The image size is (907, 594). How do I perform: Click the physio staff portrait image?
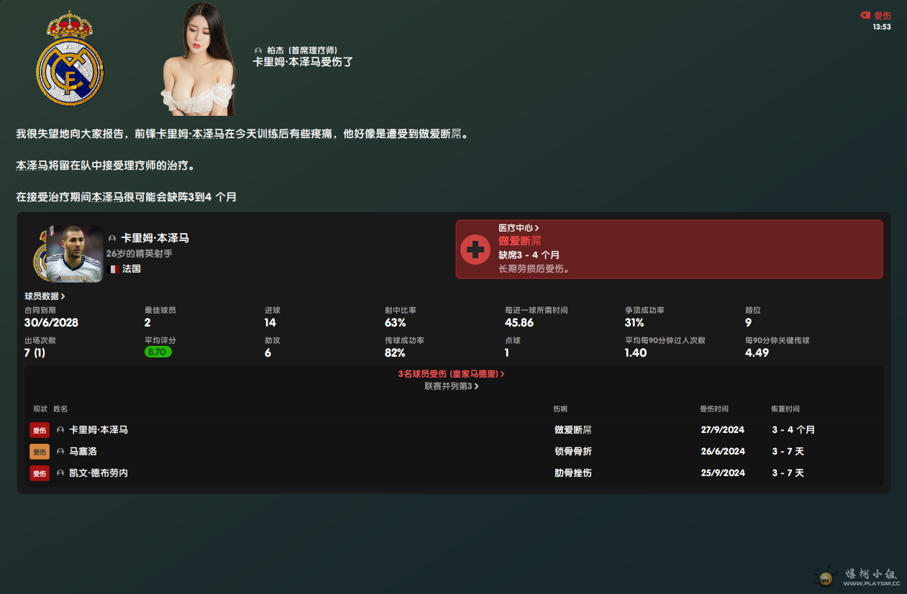pyautogui.click(x=199, y=59)
